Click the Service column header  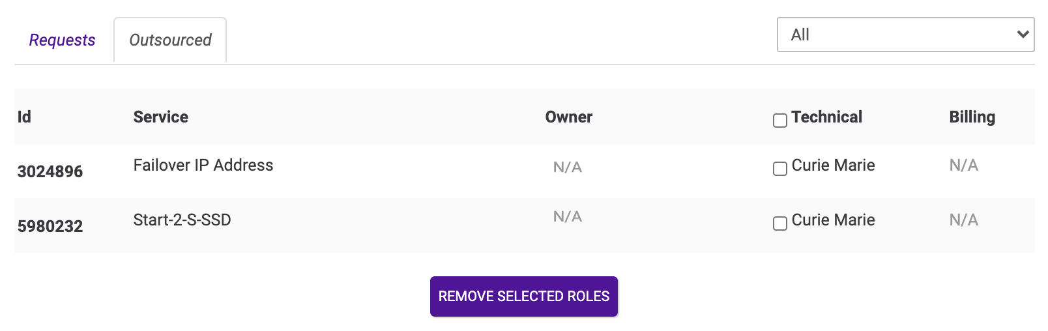click(160, 117)
